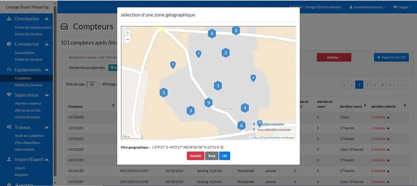The width and height of the screenshot is (417, 186).
Task: Click the Distribution section icon
Action: (9, 19)
